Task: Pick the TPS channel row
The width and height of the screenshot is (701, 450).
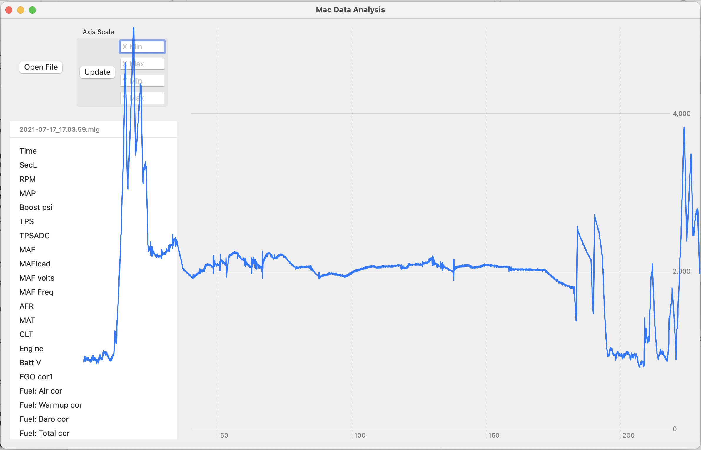Action: click(94, 221)
